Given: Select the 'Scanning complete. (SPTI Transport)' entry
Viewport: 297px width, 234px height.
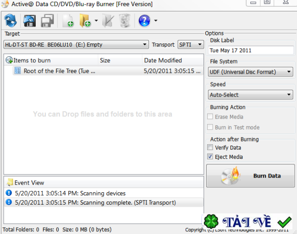Looking at the screenshot, I should pyautogui.click(x=104, y=202).
